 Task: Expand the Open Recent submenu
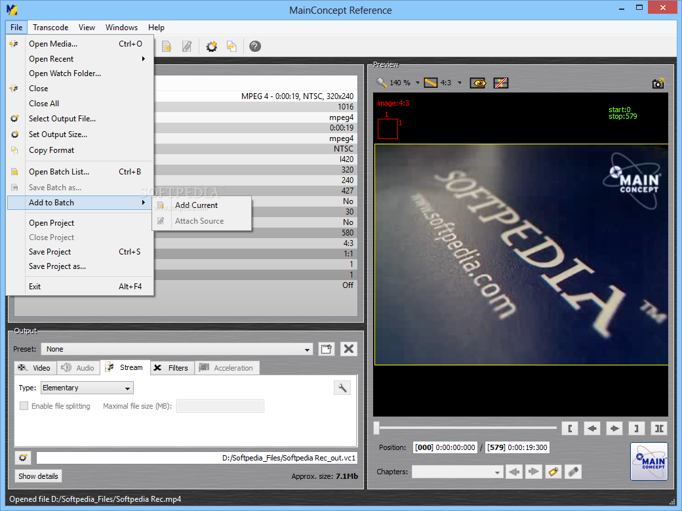point(80,59)
